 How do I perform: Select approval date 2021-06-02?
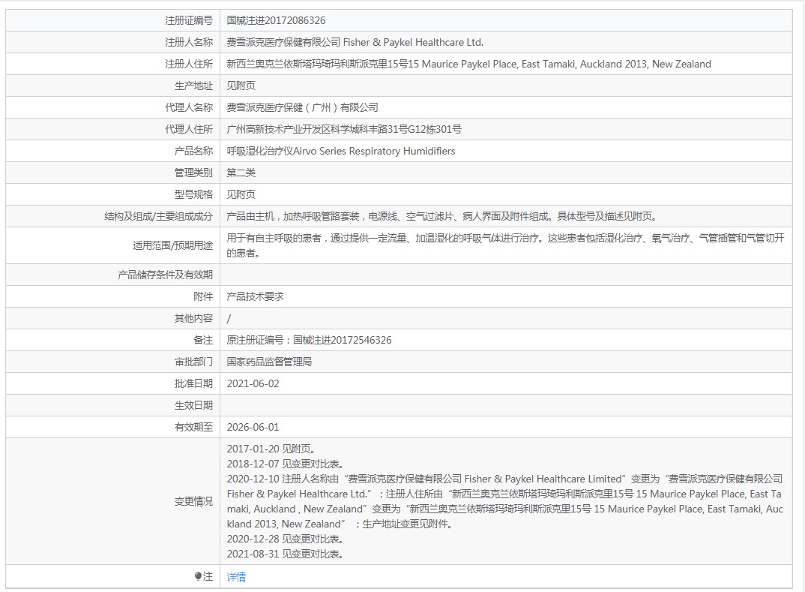(253, 383)
